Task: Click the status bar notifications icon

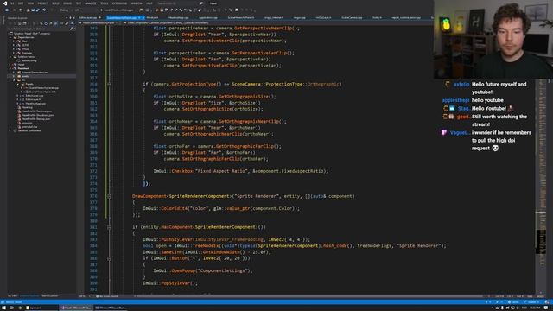Action: (x=547, y=302)
